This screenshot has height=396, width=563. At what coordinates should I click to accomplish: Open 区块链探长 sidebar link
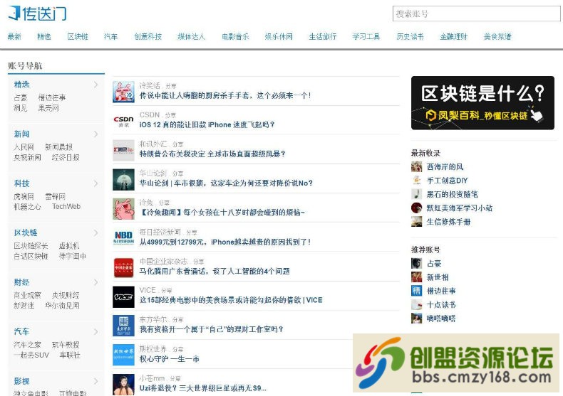31,246
